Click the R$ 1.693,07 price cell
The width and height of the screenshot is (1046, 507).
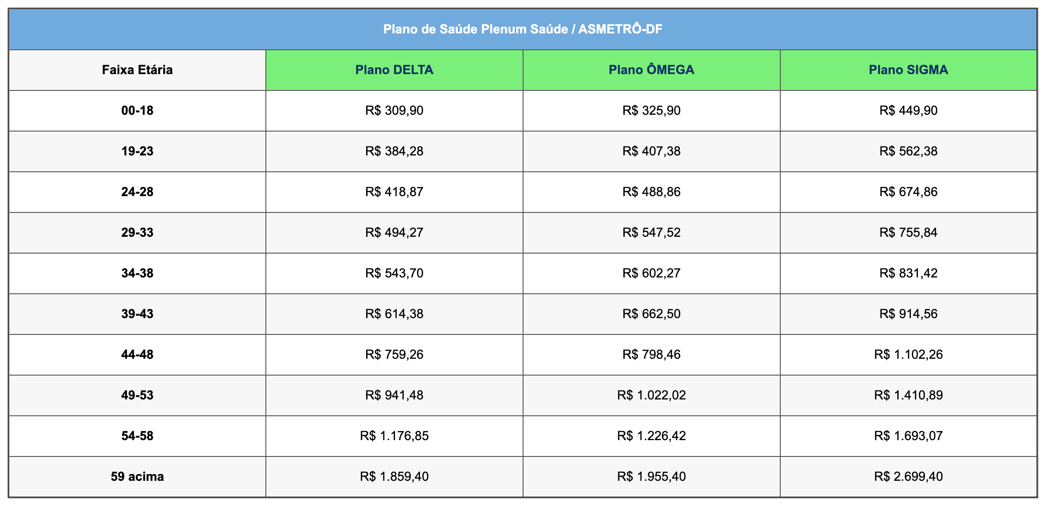(908, 436)
